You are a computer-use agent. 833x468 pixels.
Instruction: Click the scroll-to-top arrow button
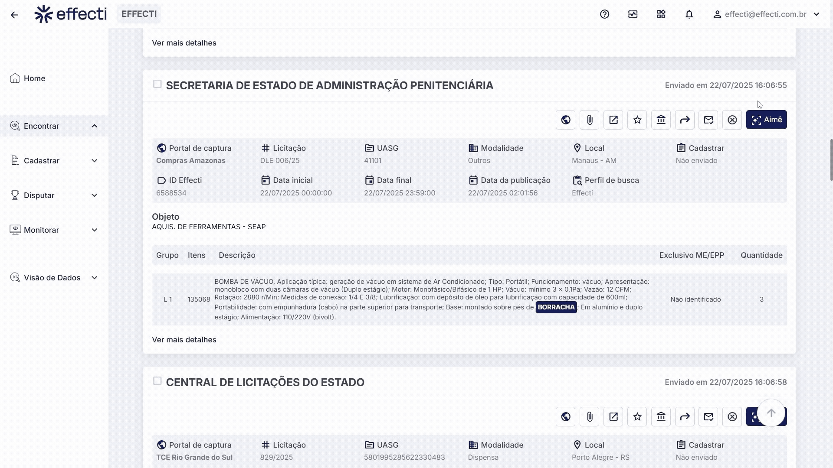click(x=771, y=413)
